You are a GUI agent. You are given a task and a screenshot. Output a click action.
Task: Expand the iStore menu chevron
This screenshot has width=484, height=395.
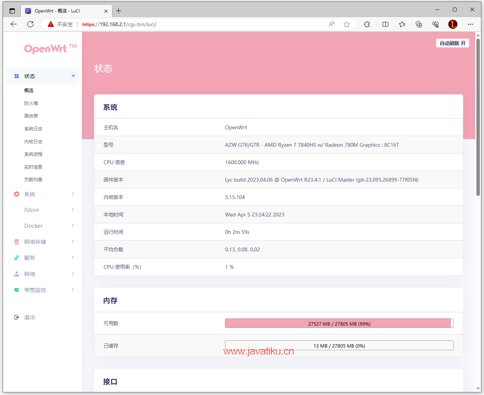pyautogui.click(x=73, y=210)
